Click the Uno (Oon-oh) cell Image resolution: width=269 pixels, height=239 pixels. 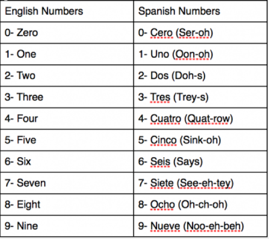coord(200,54)
